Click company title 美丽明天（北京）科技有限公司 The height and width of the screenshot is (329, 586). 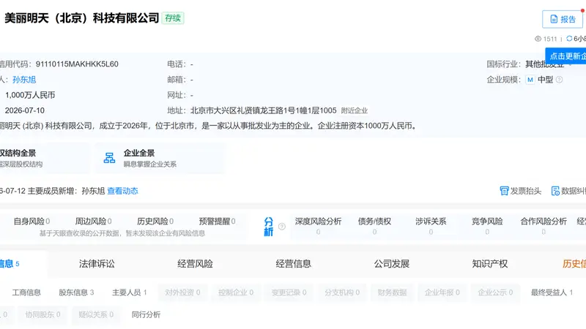pyautogui.click(x=82, y=18)
